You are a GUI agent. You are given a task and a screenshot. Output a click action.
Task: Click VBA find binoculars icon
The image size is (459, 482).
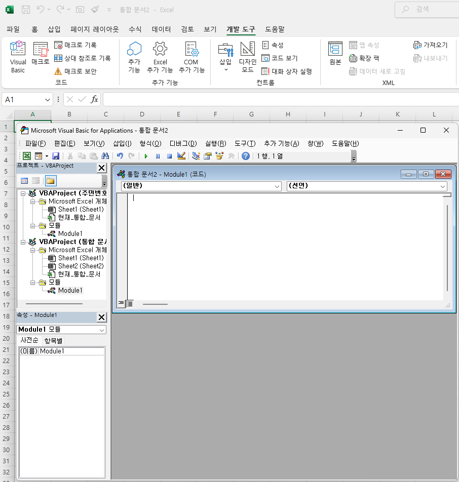click(105, 156)
